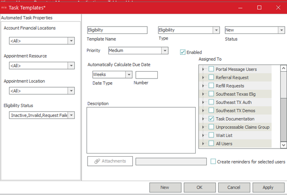This screenshot has width=287, height=196.
Task: Click the Attachments paperclip button
Action: click(110, 161)
